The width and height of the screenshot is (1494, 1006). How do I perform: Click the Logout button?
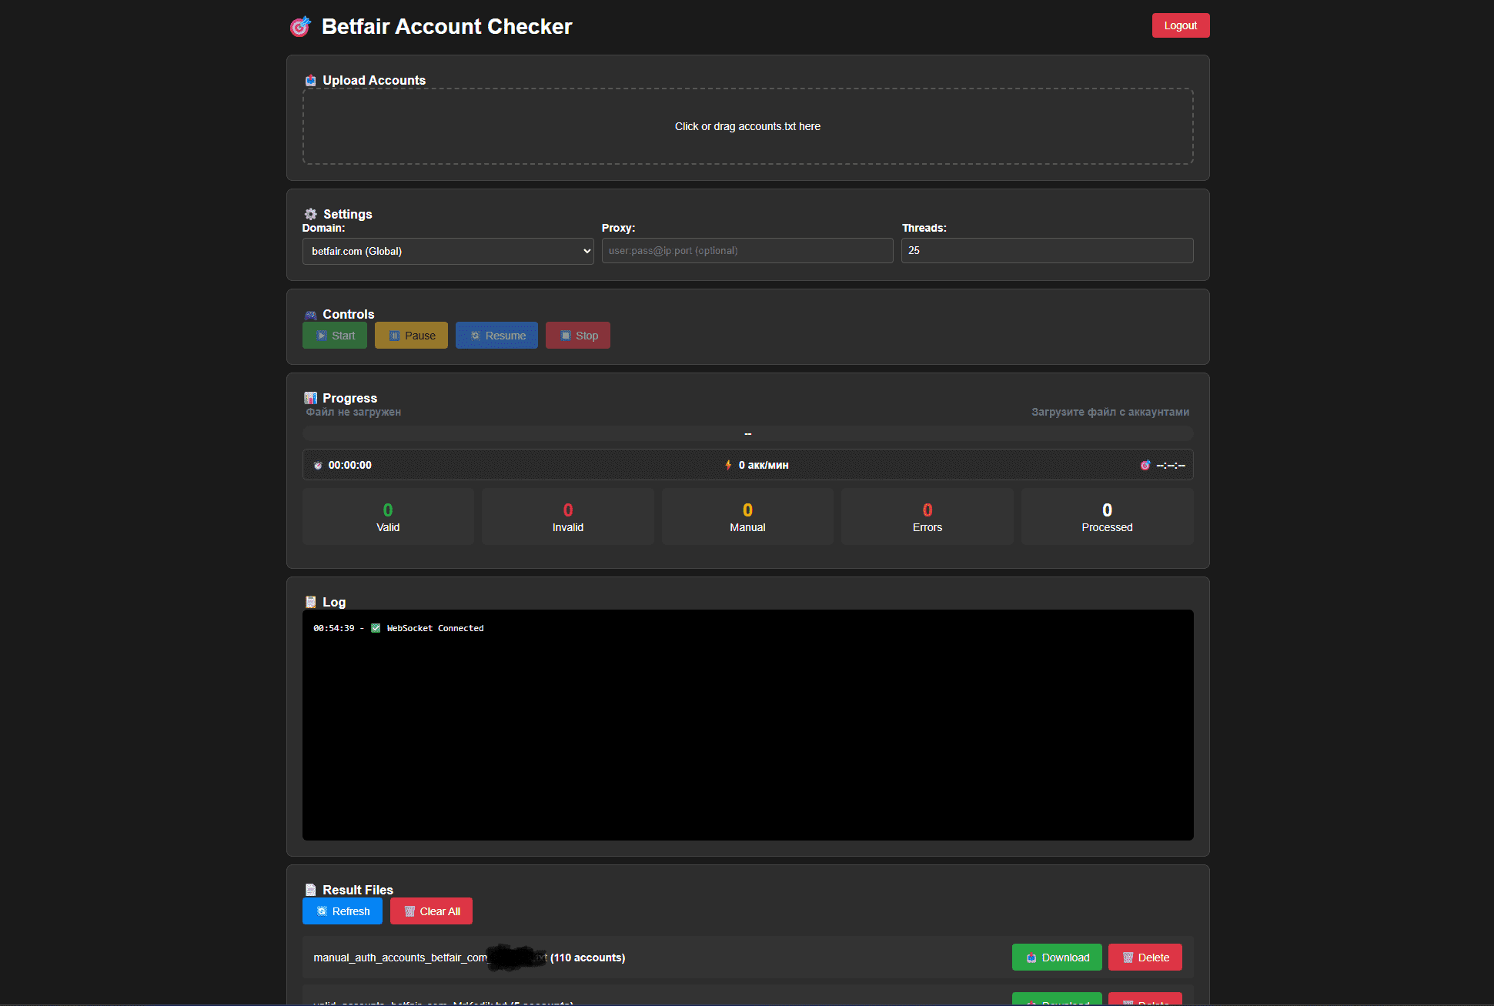[1180, 25]
